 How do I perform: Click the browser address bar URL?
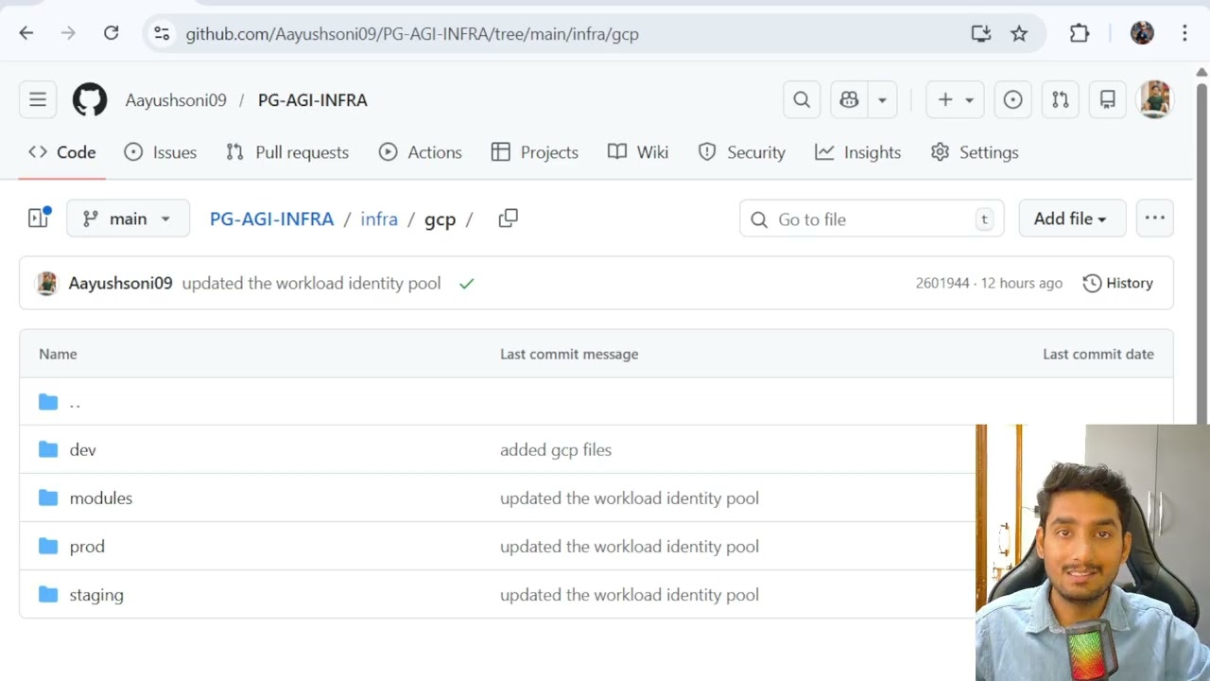tap(412, 34)
